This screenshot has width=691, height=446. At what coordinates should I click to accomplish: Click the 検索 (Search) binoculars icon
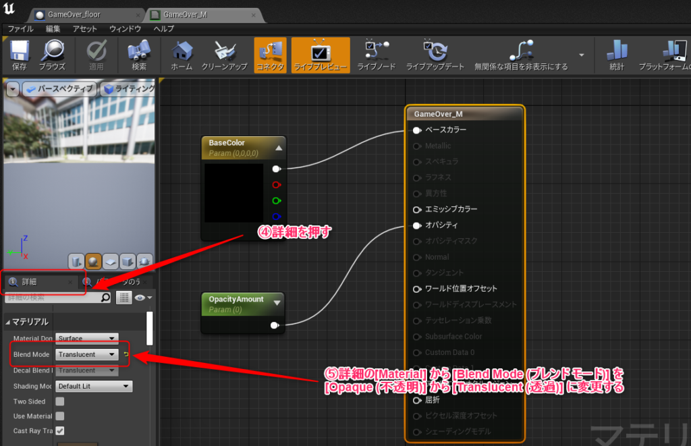pyautogui.click(x=139, y=54)
